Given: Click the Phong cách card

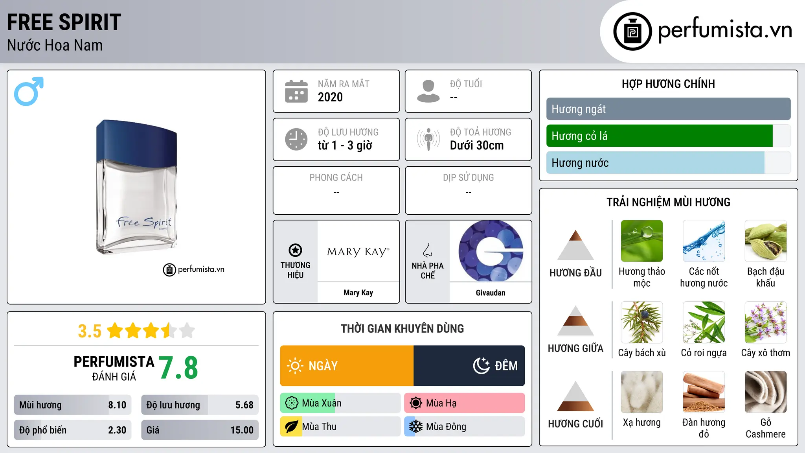Looking at the screenshot, I should click(x=336, y=190).
